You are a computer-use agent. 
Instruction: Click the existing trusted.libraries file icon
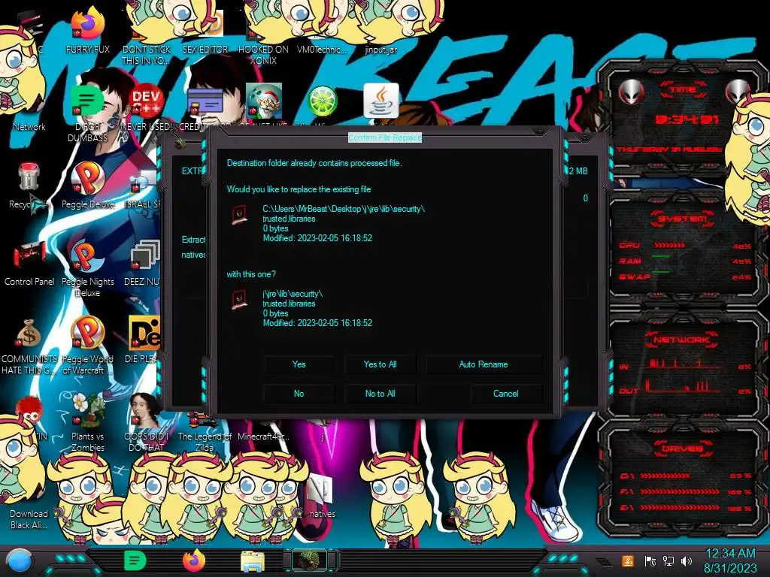click(x=239, y=215)
